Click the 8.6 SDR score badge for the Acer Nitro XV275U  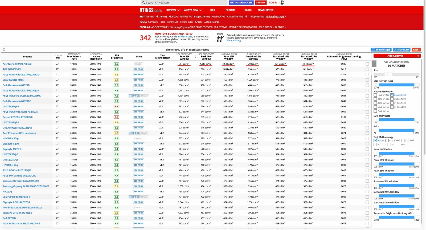(116, 64)
